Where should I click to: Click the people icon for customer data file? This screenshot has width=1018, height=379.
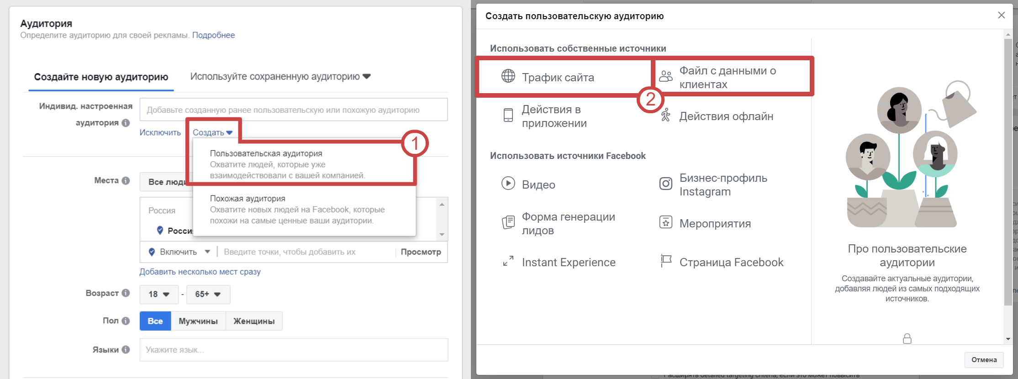pos(666,76)
